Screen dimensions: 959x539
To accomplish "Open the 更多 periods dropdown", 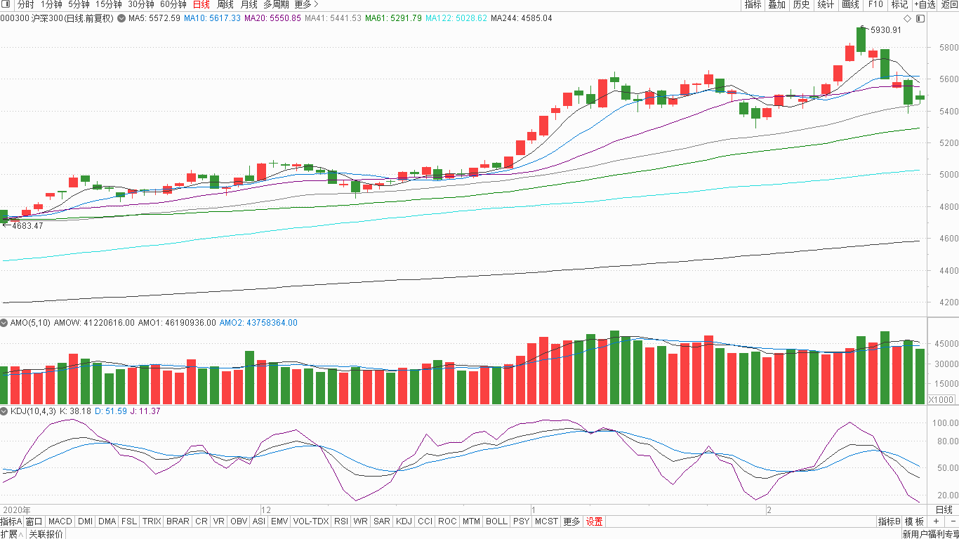I will (x=306, y=4).
